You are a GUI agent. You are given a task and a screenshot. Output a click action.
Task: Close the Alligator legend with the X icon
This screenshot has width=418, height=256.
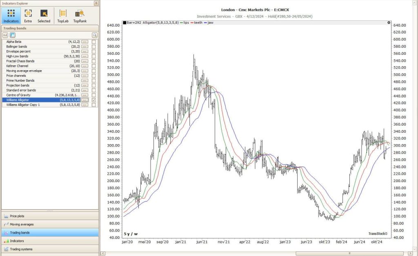point(389,22)
